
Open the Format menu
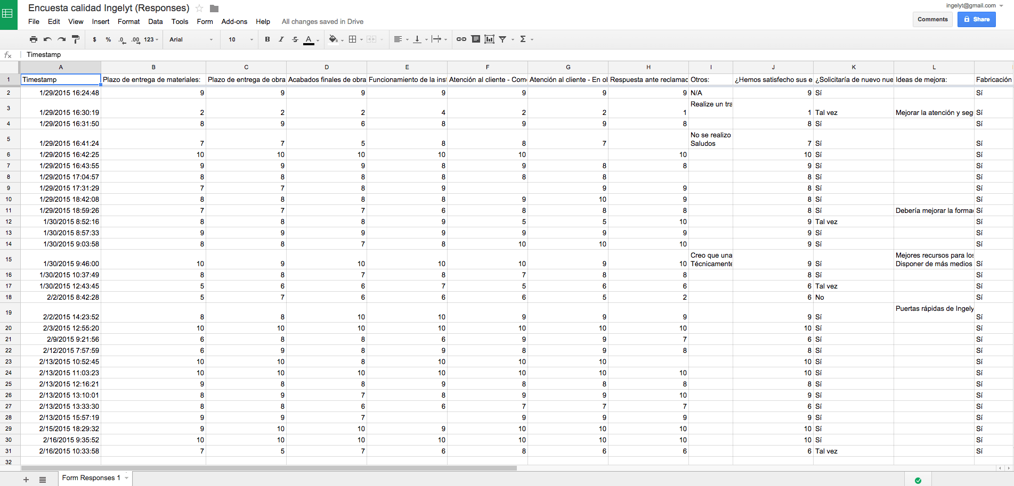(x=128, y=22)
